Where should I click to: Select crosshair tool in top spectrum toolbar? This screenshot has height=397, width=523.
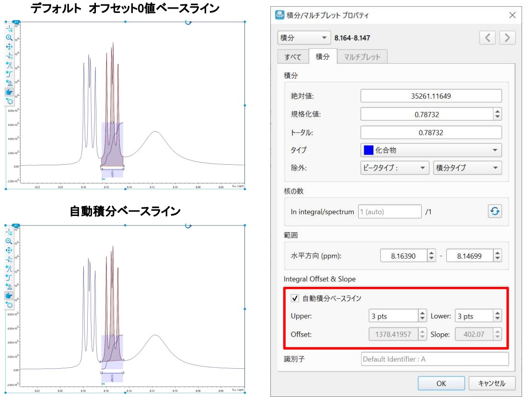click(x=9, y=29)
